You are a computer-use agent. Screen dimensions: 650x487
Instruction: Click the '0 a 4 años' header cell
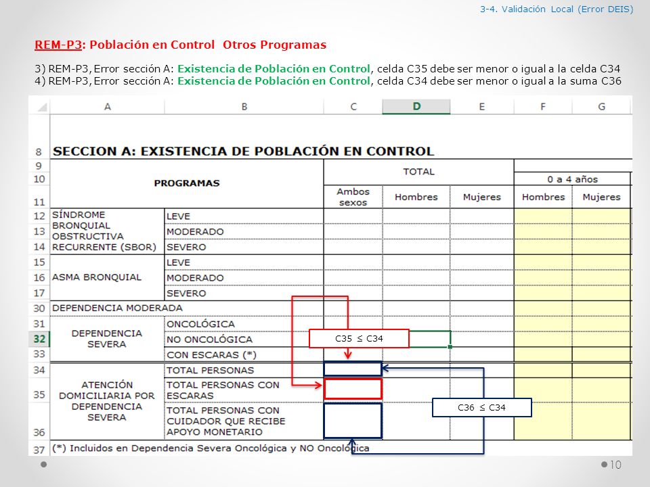pos(572,179)
